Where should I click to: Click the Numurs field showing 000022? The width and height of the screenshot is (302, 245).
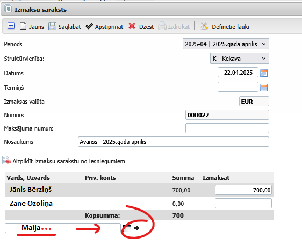(x=227, y=115)
